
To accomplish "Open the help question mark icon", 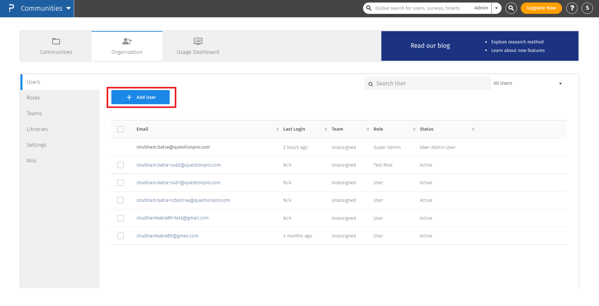I will coord(572,8).
